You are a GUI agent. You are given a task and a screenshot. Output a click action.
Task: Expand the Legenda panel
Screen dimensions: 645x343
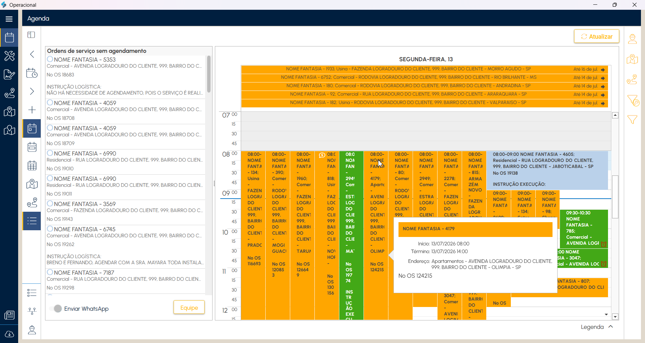[597, 327]
